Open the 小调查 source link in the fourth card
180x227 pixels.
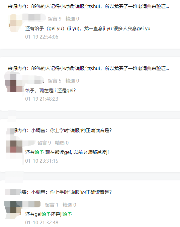coord(66,192)
